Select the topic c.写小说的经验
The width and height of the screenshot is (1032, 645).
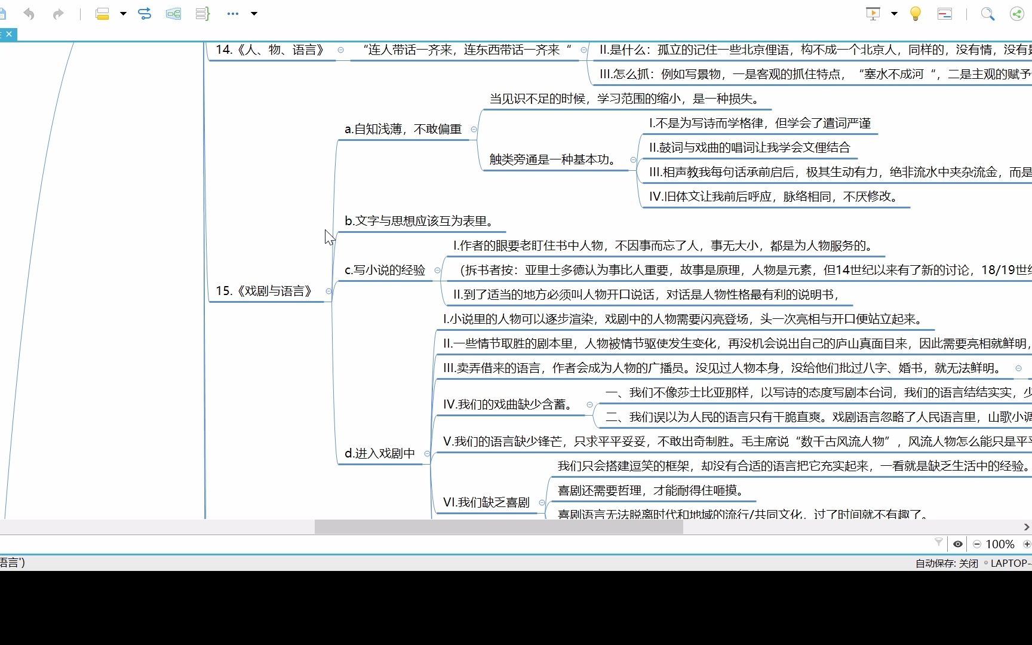pos(385,270)
